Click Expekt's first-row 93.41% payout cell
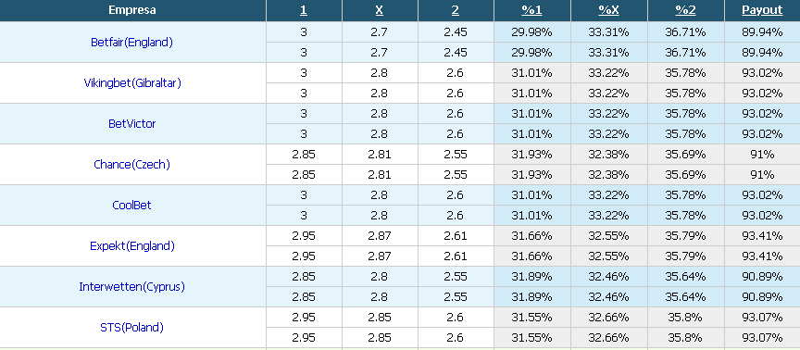The image size is (800, 350). [x=762, y=236]
